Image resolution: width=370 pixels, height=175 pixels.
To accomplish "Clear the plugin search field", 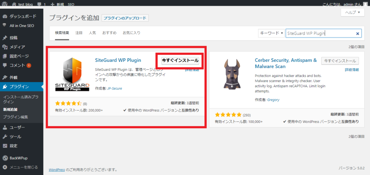I will pyautogui.click(x=358, y=33).
